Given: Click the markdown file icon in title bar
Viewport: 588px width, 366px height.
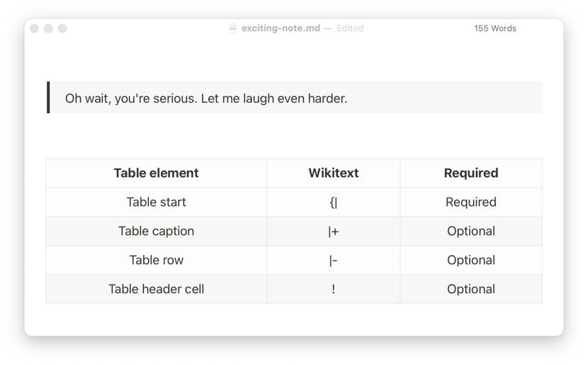Looking at the screenshot, I should [x=233, y=28].
